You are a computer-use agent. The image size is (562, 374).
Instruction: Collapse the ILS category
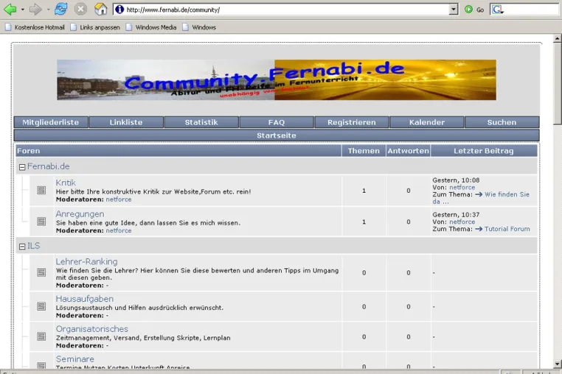pyautogui.click(x=22, y=247)
